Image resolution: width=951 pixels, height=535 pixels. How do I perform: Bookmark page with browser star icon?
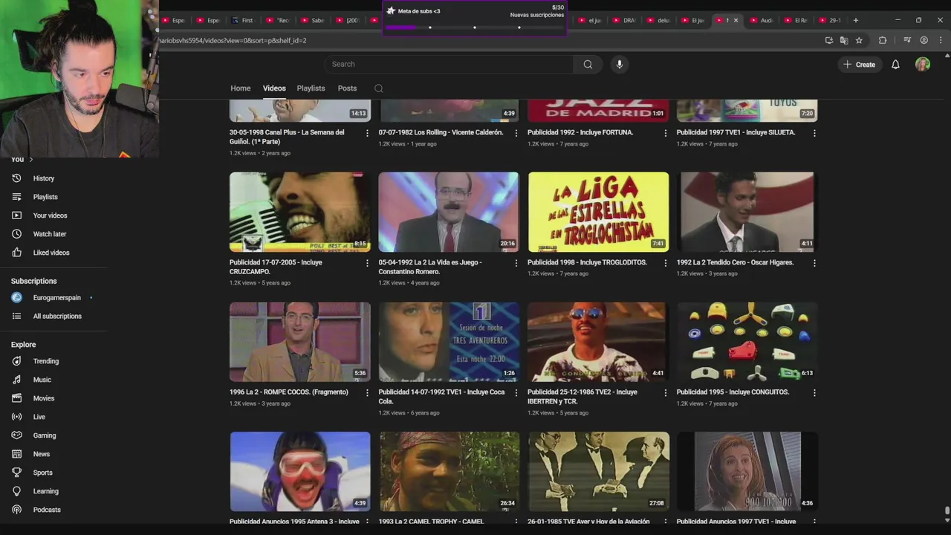pos(859,40)
